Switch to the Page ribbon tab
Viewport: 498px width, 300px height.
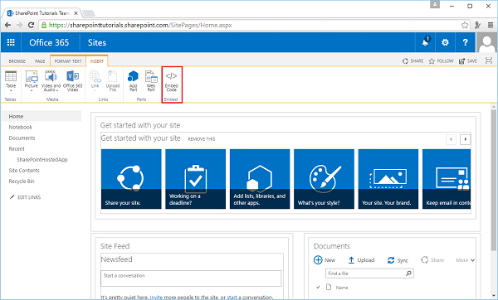pyautogui.click(x=40, y=61)
